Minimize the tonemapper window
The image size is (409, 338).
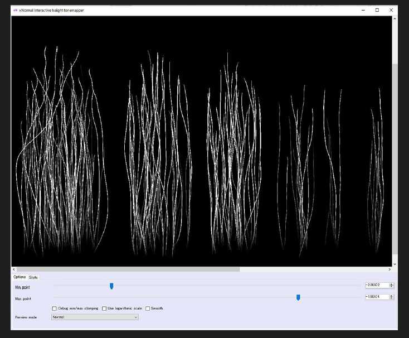[x=363, y=10]
